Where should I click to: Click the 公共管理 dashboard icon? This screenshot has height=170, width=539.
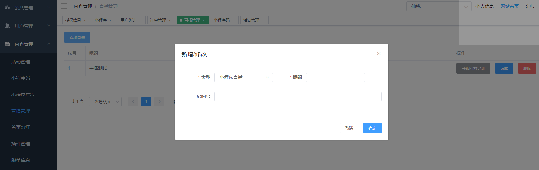click(x=7, y=7)
